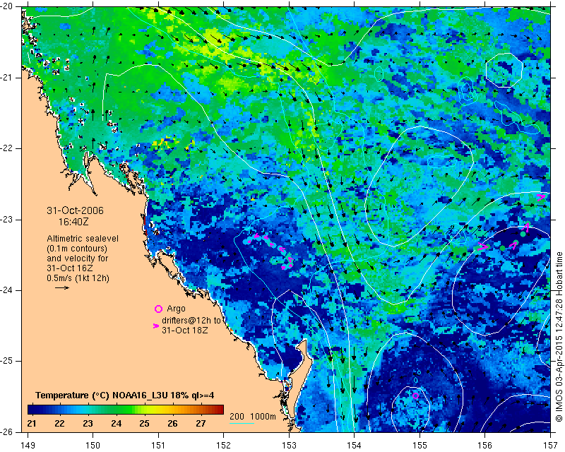Click the colorbar tick label 24
Screen dimensions: 565x452
tap(116, 424)
